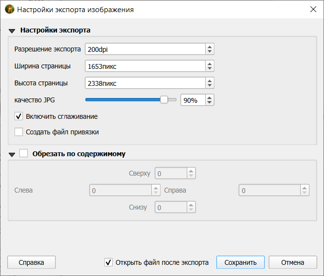
Task: Increase JPG quality percent with up arrow
Action: (x=210, y=97)
